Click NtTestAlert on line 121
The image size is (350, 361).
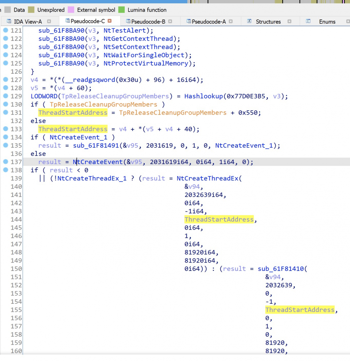125,30
